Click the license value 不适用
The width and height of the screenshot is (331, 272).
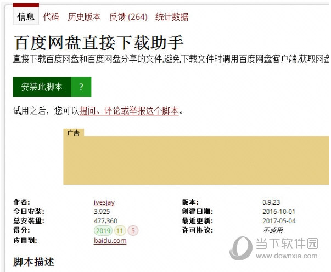pos(273,230)
